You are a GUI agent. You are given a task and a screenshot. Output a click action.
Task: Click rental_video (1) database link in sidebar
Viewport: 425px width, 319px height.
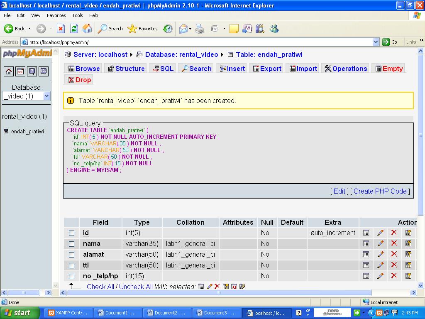[24, 117]
